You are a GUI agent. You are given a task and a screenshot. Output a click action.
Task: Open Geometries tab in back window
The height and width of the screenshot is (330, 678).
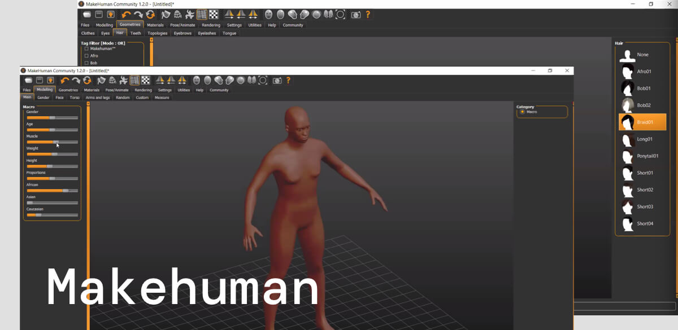tap(130, 25)
